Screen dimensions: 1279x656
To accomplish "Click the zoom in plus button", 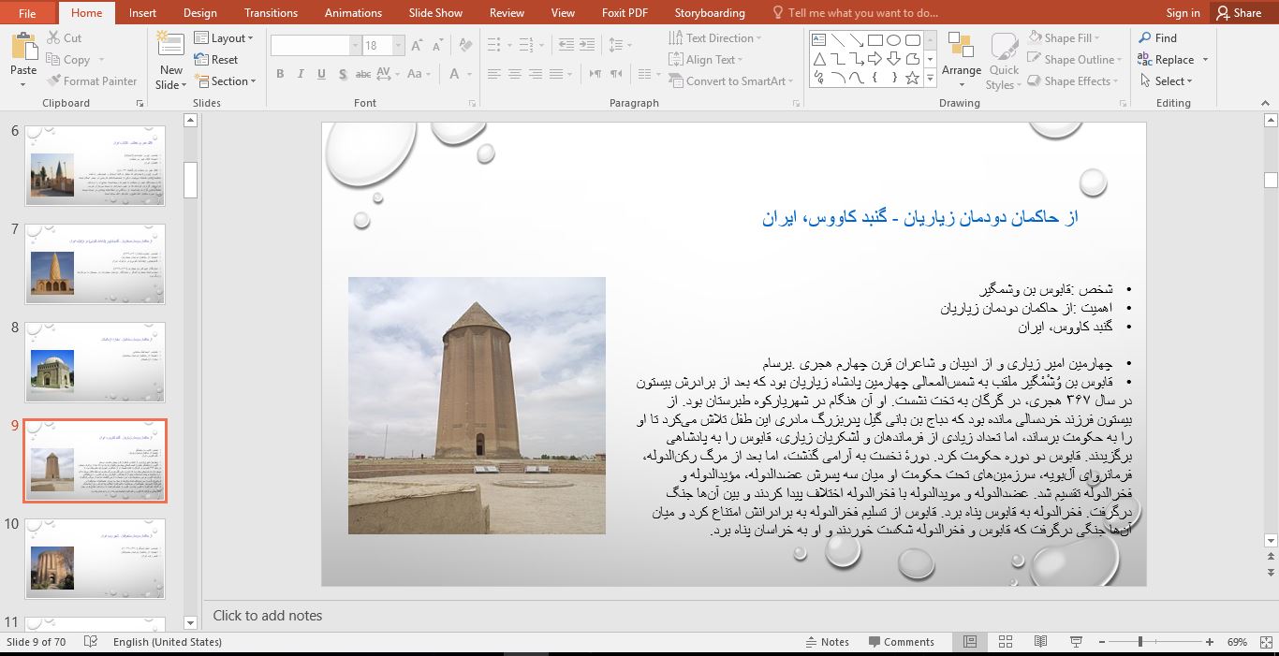I will [x=1210, y=642].
